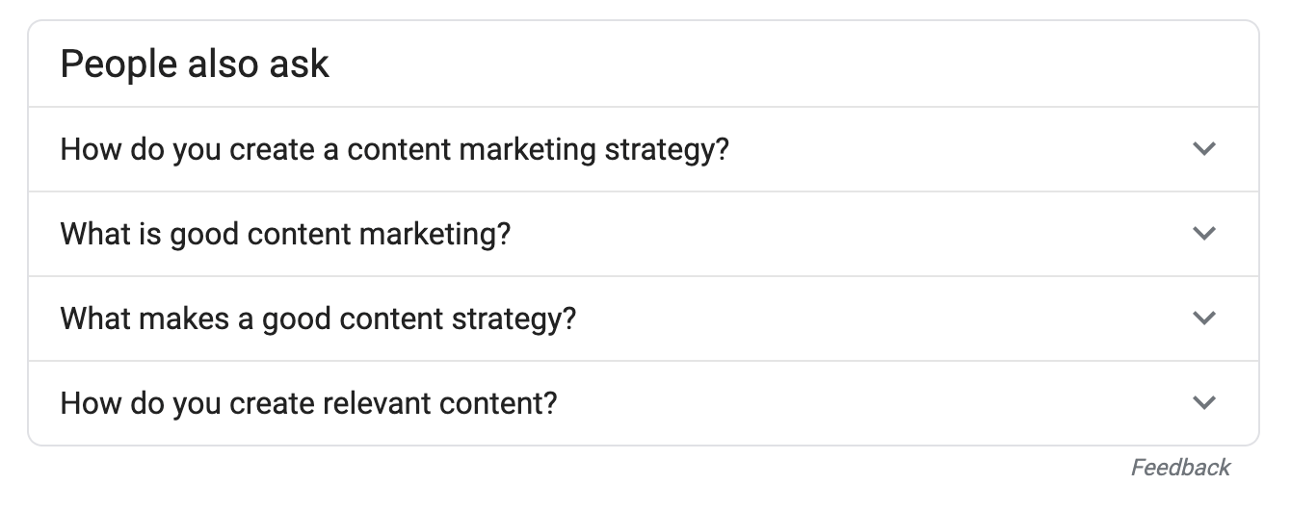The height and width of the screenshot is (510, 1291).
Task: Click the Feedback link below the box
Action: 1180,468
